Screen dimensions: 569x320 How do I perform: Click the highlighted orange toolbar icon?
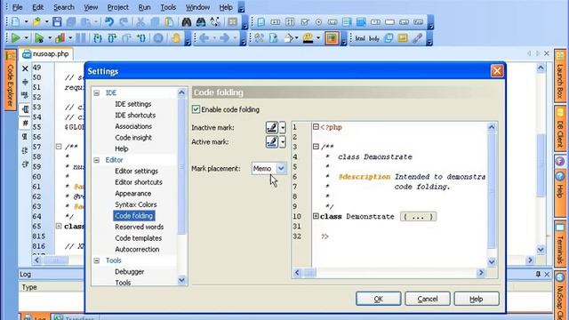pyautogui.click(x=332, y=38)
